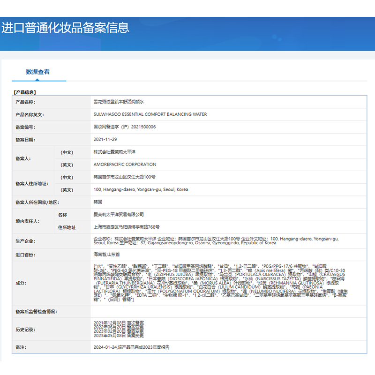Select 境内责任人 name 爱茉莉太平洋贸易有限公司

120,215
